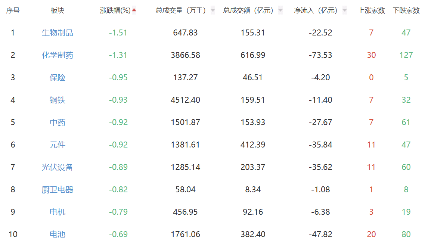Click the 序号 column header
This screenshot has width=422, height=242.
point(13,10)
